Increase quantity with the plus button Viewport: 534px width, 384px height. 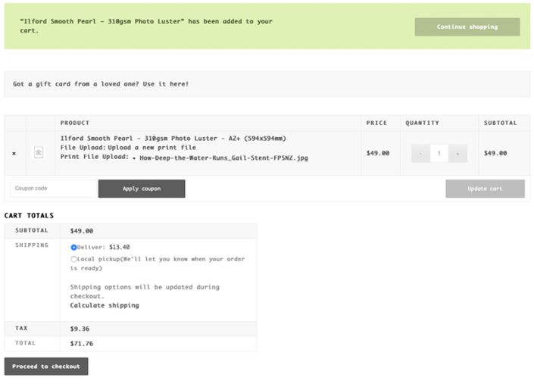tap(457, 153)
